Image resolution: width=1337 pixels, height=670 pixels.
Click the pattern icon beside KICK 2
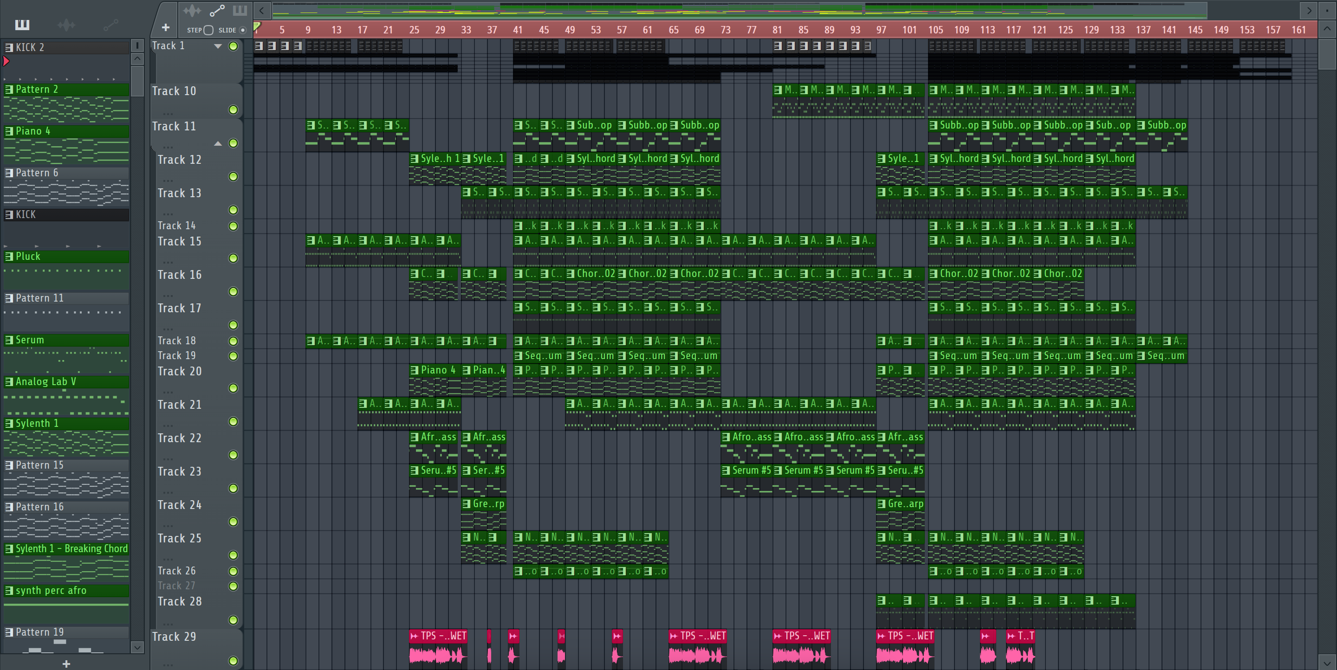(9, 47)
